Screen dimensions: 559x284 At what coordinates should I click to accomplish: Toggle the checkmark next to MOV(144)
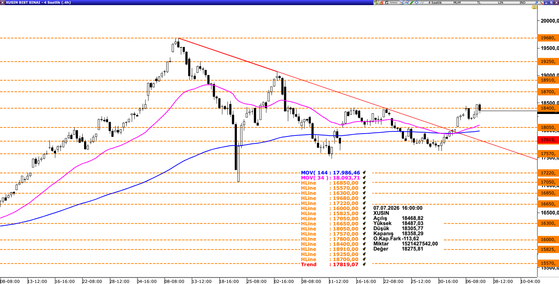[x=364, y=173]
